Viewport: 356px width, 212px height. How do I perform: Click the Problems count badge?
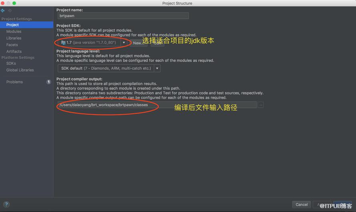tap(48, 82)
